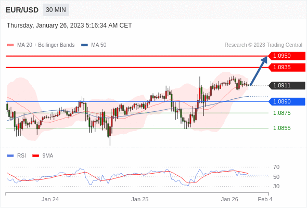Click the EUR/USD pair title
Image resolution: width=307 pixels, height=208 pixels.
point(22,10)
